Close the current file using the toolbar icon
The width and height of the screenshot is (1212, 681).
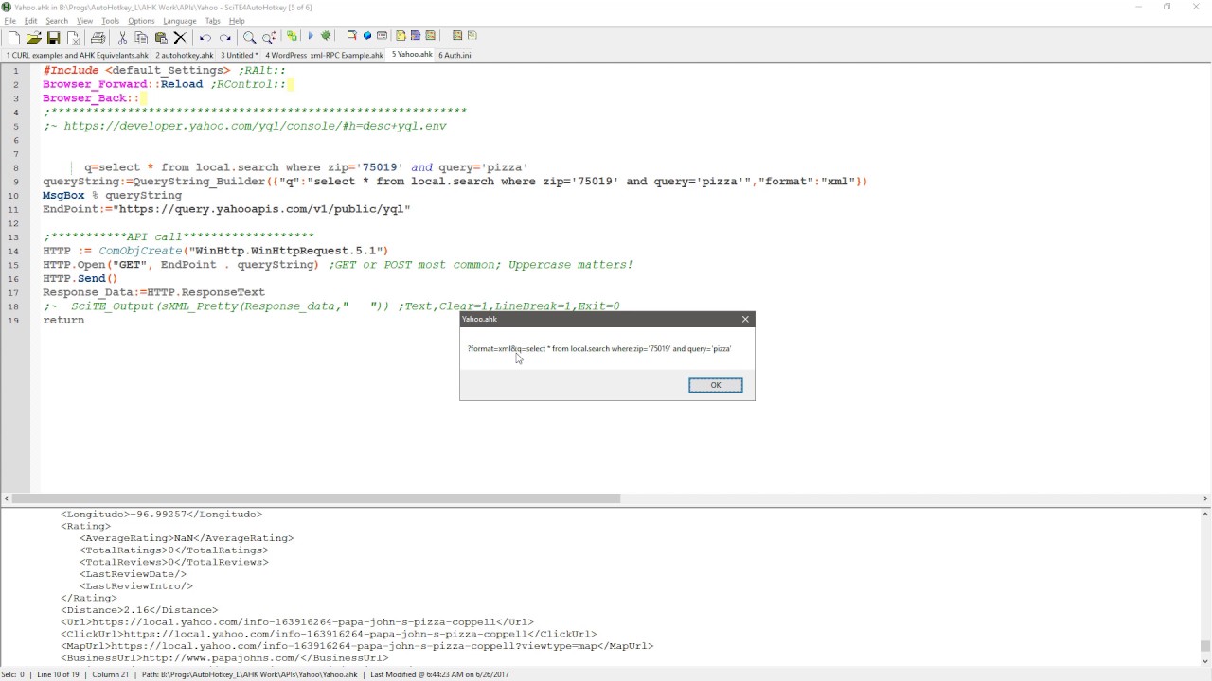[x=73, y=37]
